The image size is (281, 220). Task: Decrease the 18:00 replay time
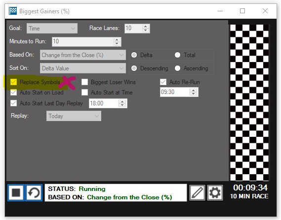(122, 105)
